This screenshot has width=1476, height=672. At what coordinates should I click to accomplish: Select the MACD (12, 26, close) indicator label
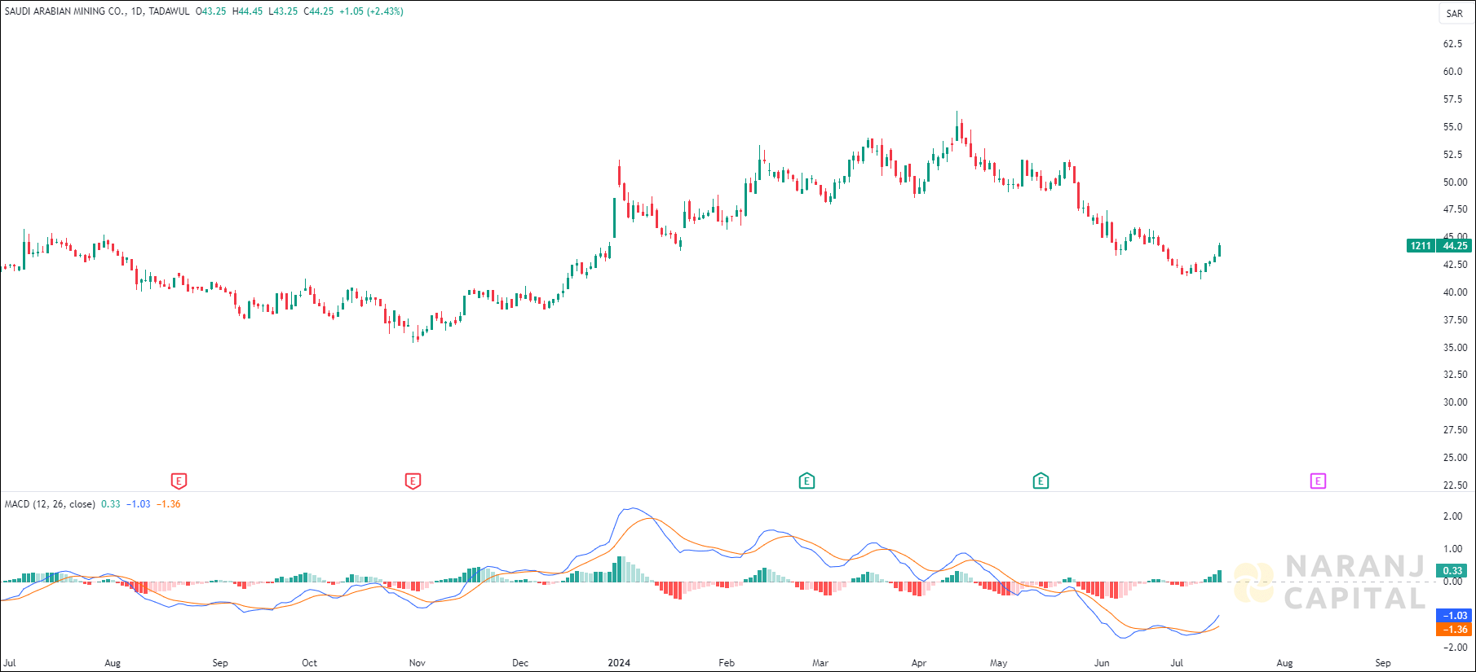[50, 504]
